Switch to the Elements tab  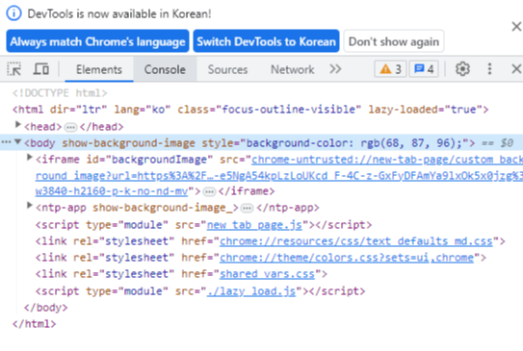(x=99, y=69)
